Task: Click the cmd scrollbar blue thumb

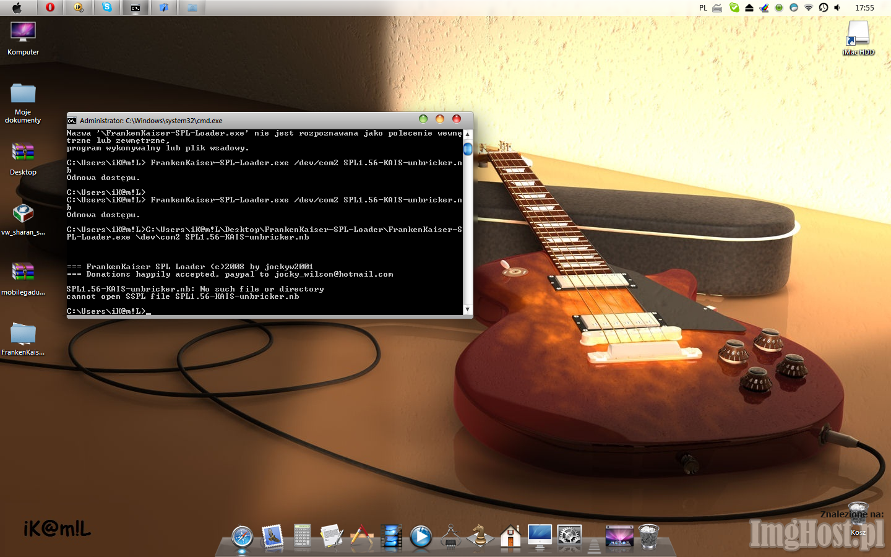Action: tap(468, 149)
